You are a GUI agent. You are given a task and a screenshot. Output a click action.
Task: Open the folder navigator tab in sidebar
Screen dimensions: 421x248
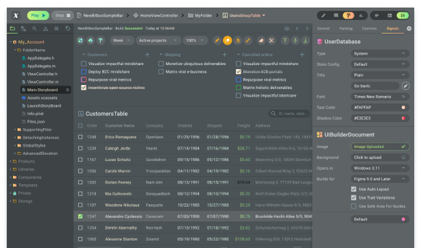(12, 29)
